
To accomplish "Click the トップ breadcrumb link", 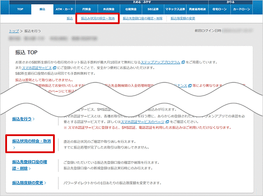I will (x=14, y=32).
